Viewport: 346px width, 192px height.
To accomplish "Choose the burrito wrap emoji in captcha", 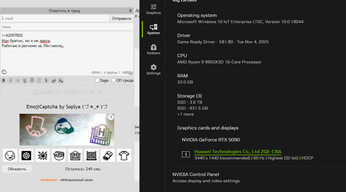I will pos(108,155).
